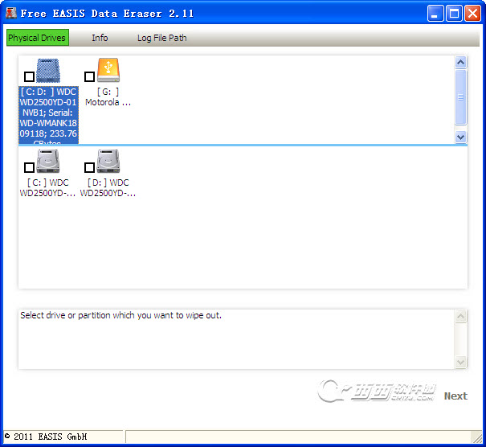Select the blue WDC physical drive icon
Image resolution: width=486 pixels, height=447 pixels.
click(x=48, y=71)
